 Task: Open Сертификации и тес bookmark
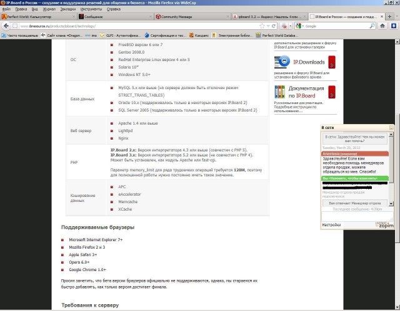click(165, 36)
